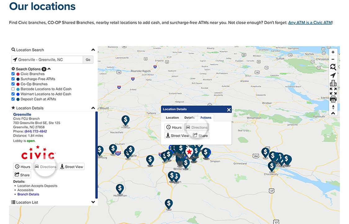The height and width of the screenshot is (224, 349).
Task: Zoom out of the map with minus
Action: (333, 59)
